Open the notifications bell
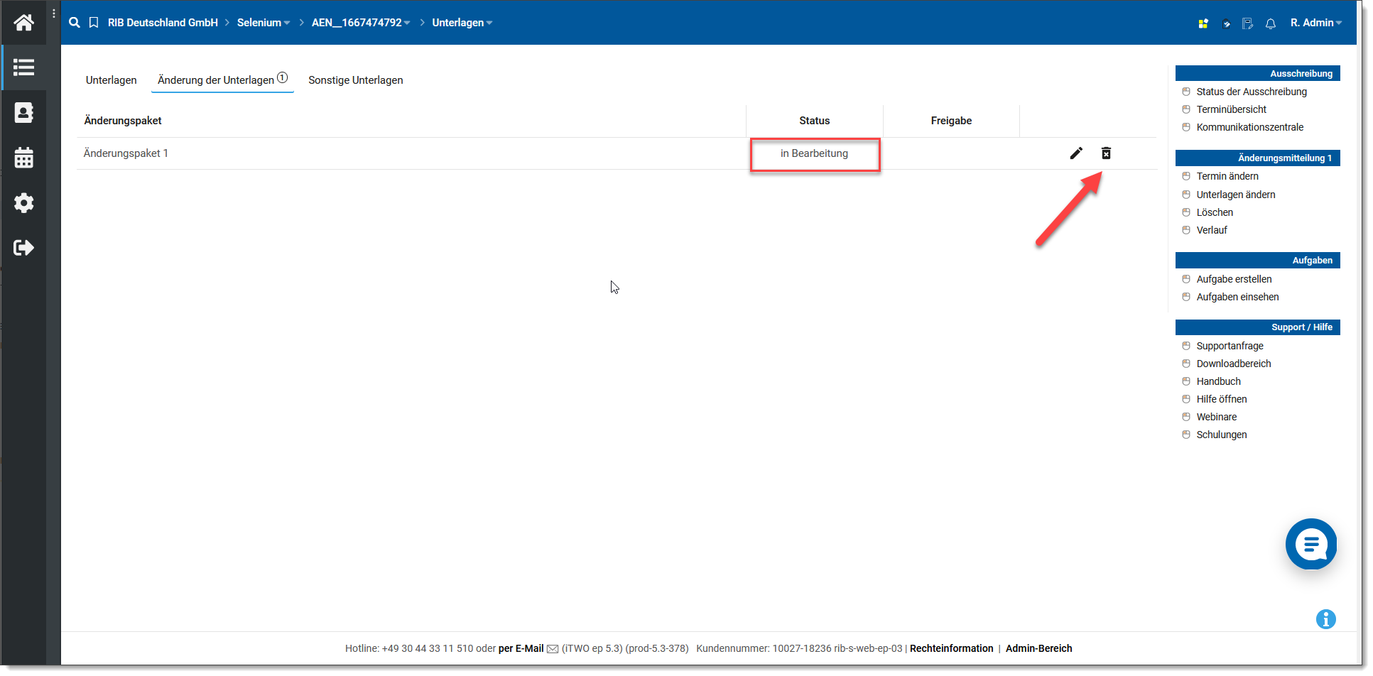 1271,23
